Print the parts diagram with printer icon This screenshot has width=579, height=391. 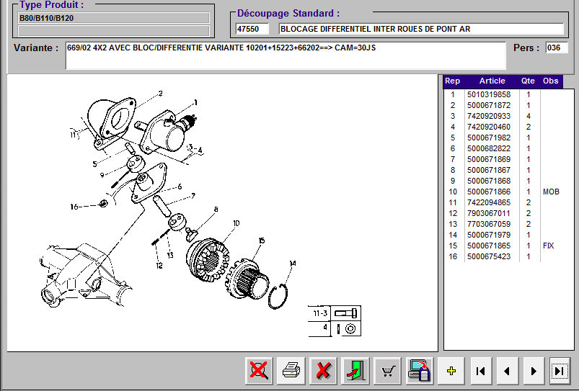point(291,371)
